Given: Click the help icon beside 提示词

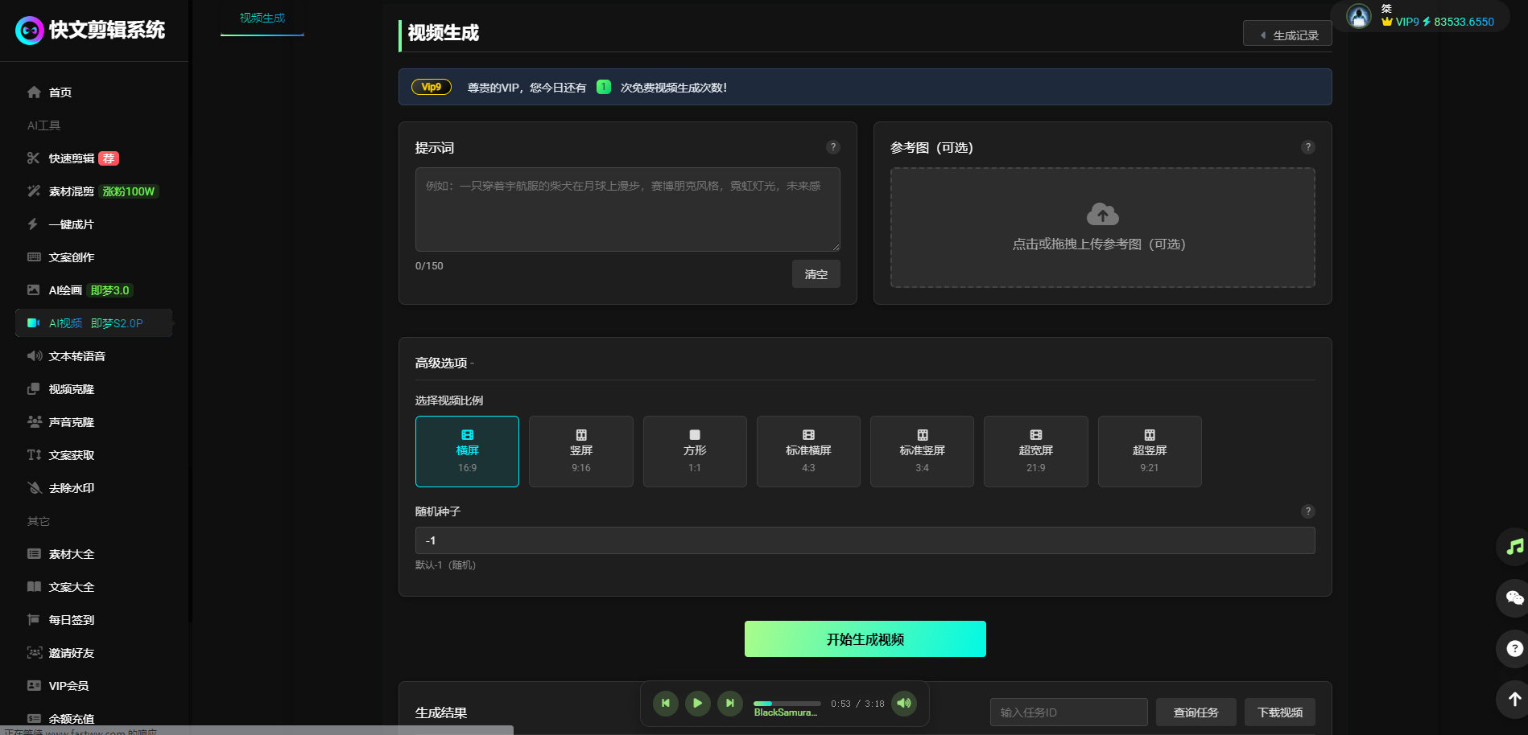Looking at the screenshot, I should 833,147.
